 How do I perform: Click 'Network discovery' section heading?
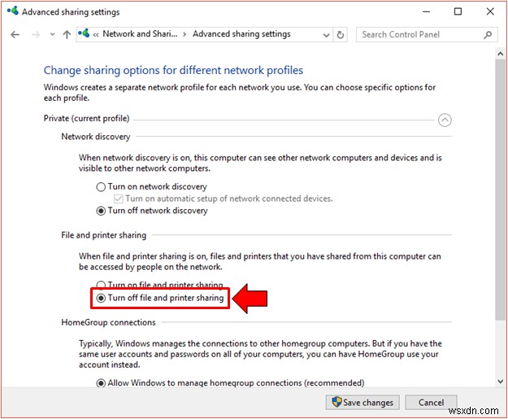click(96, 137)
